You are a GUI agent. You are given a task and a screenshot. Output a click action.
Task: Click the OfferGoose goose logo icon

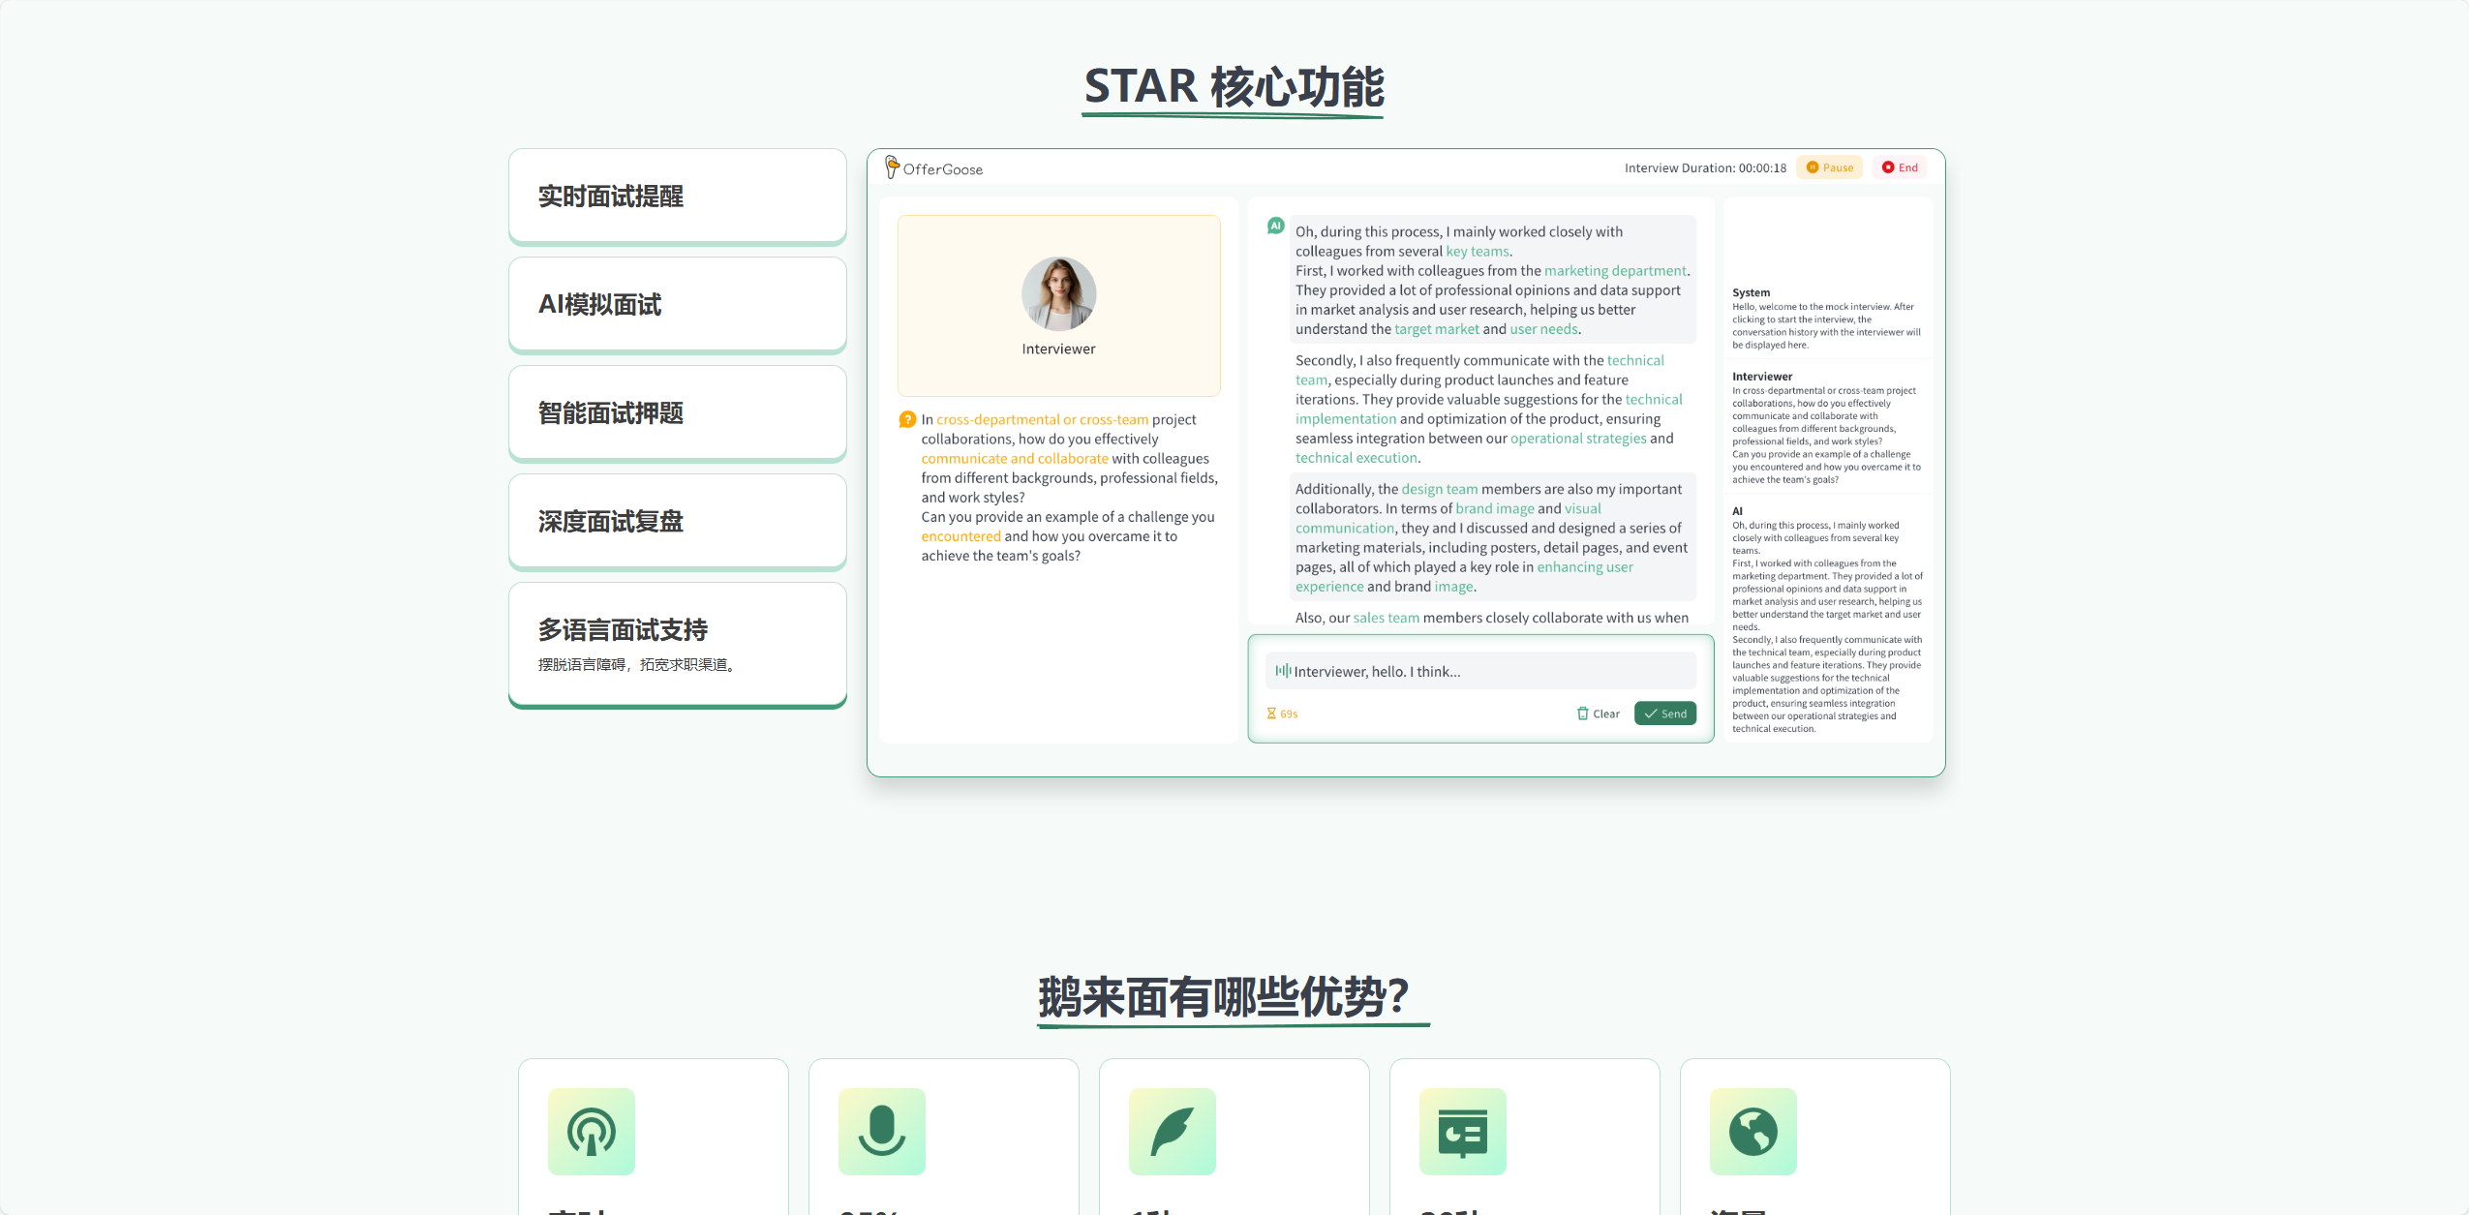click(x=892, y=167)
